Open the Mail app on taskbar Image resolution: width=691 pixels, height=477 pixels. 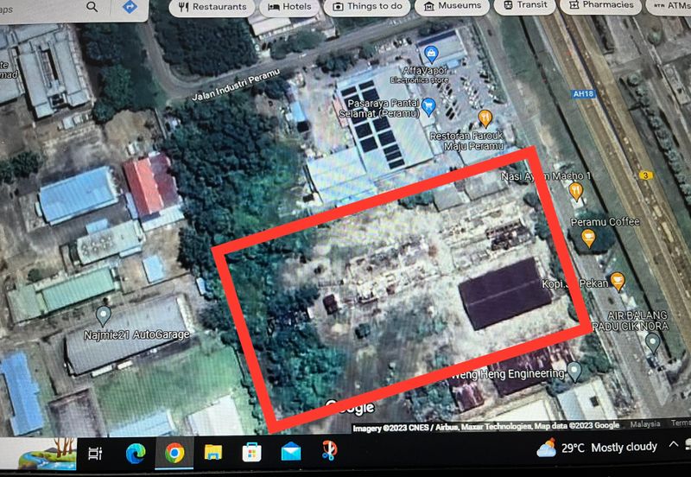pyautogui.click(x=291, y=452)
